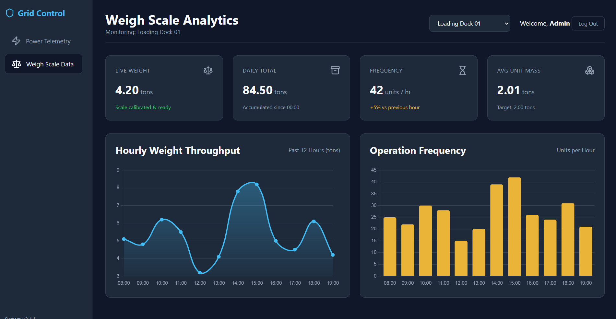This screenshot has height=319, width=616.
Task: Click the dropdown chevron arrow next to Loading Dock 01
Action: pos(506,24)
